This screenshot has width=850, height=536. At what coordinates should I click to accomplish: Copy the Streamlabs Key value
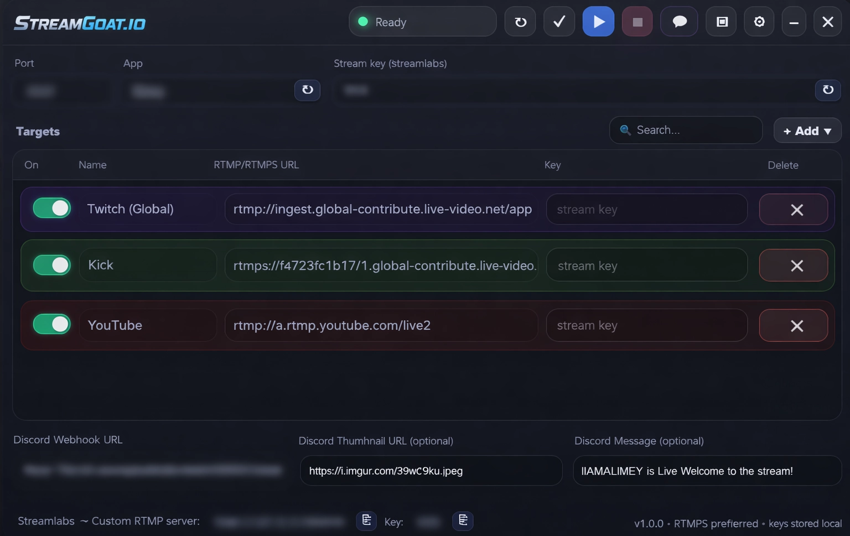tap(463, 520)
